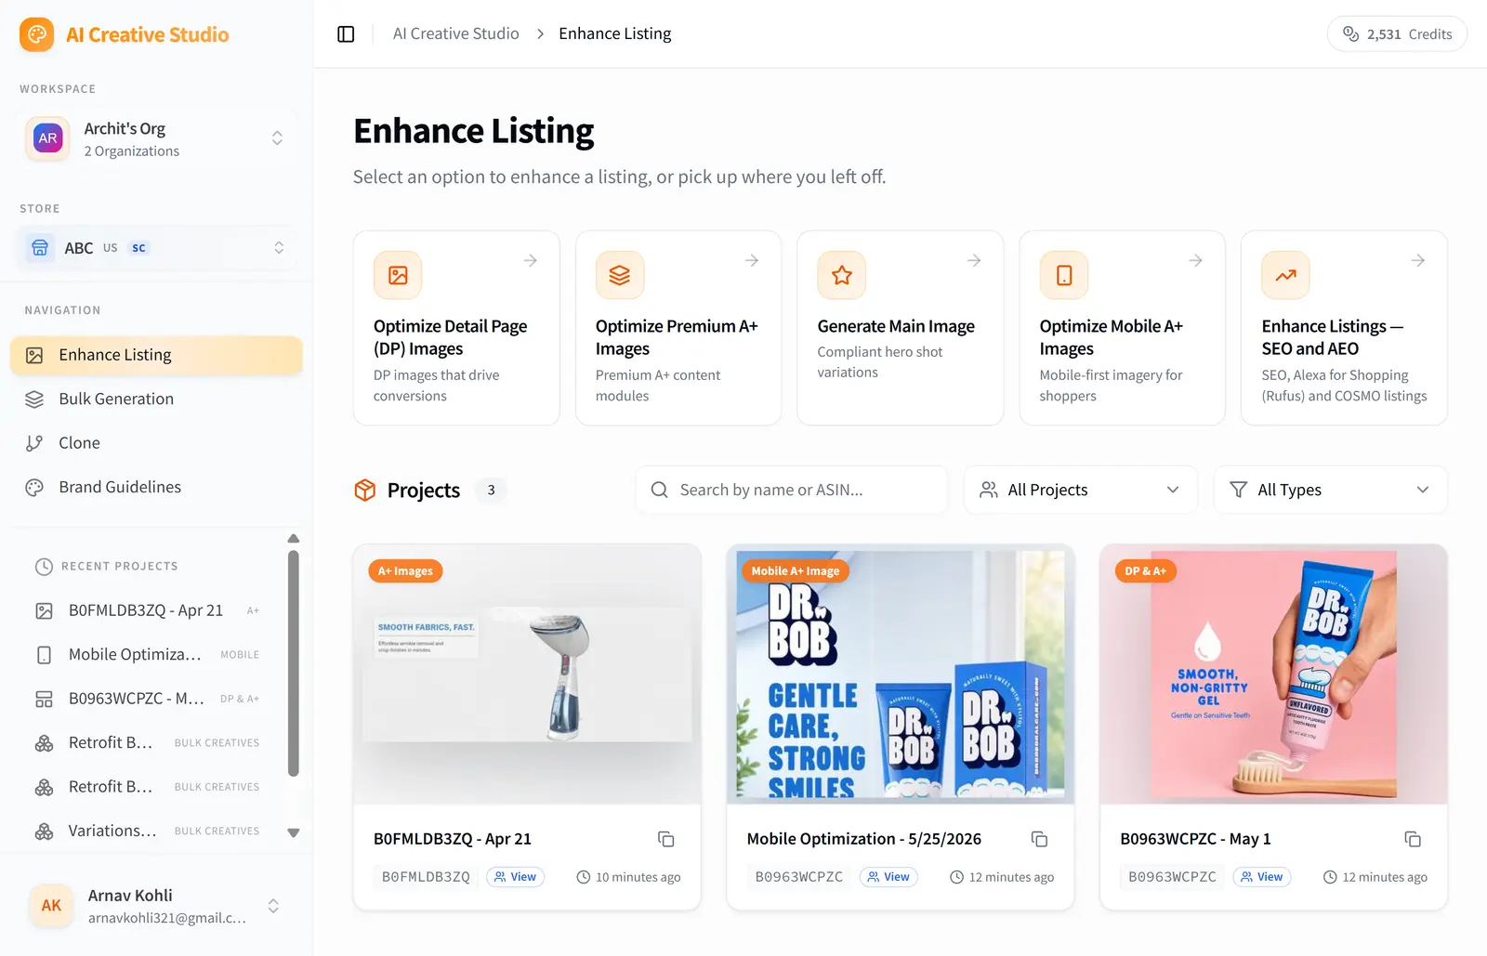Viewport: 1487px width, 956px height.
Task: Copy the B0FMLDB3ZQ - Apr 21 project
Action: (x=666, y=839)
